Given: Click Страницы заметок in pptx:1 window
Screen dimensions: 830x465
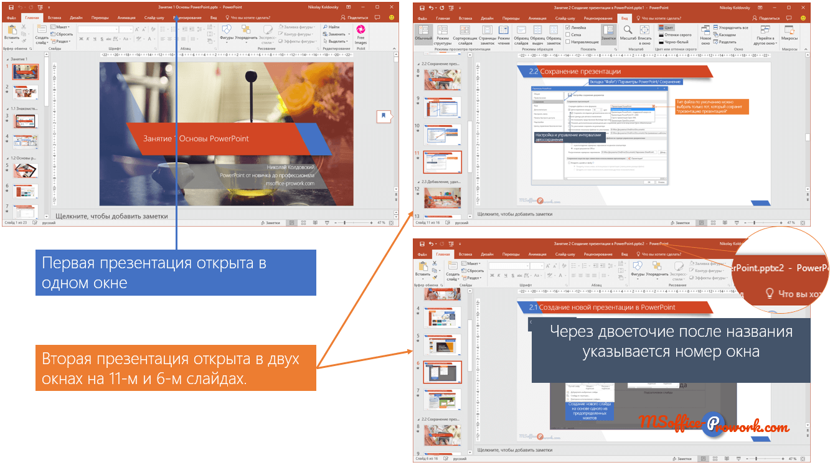Looking at the screenshot, I should pos(486,35).
